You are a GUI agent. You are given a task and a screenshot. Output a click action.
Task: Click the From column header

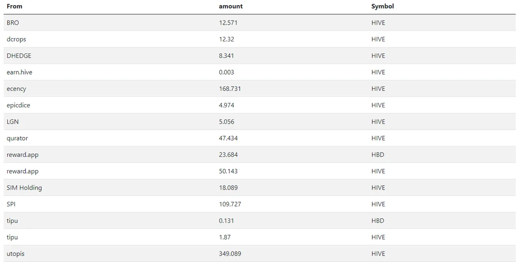tap(15, 6)
